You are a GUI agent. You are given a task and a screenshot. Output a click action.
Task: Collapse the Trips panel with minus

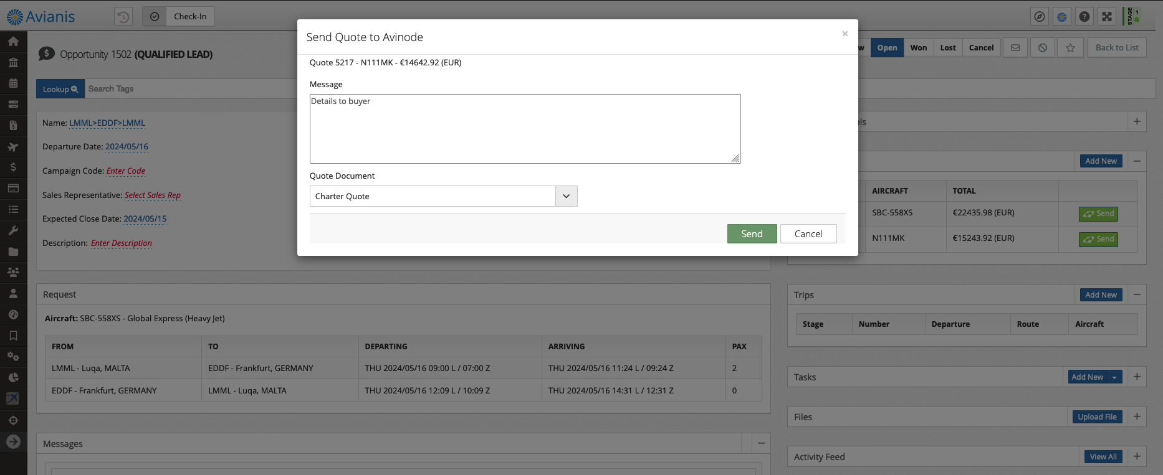[x=1137, y=294]
